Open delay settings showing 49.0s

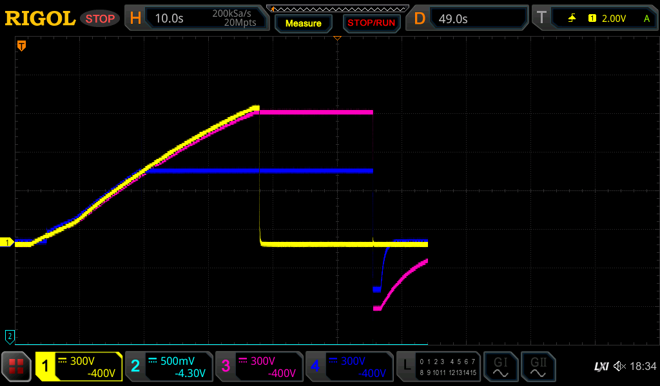click(469, 19)
